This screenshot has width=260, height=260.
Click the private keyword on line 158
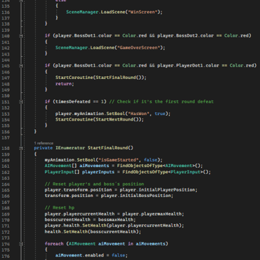pyautogui.click(x=43, y=148)
